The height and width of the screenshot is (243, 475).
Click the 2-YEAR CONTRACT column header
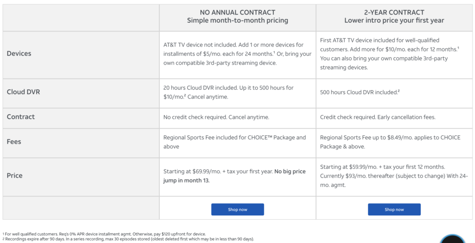coord(394,16)
